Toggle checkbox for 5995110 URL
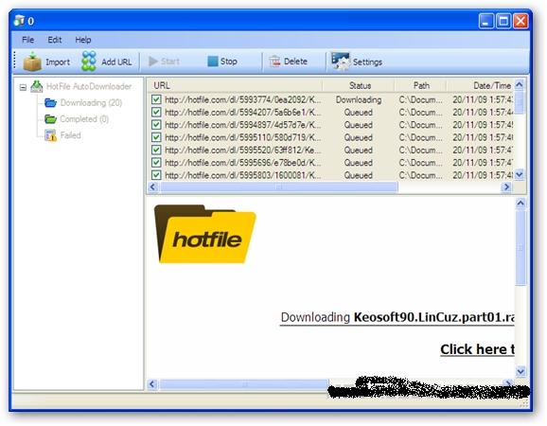The width and height of the screenshot is (547, 426). coord(156,137)
